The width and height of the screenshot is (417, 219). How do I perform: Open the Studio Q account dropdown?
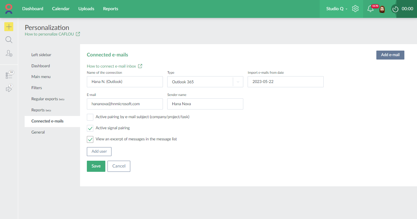pos(337,9)
